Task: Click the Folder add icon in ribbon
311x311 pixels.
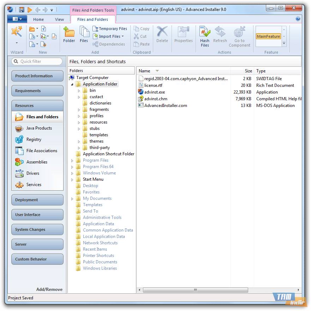Action: (x=69, y=35)
